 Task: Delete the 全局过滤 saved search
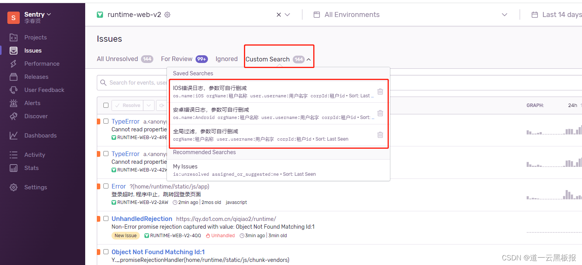[380, 135]
